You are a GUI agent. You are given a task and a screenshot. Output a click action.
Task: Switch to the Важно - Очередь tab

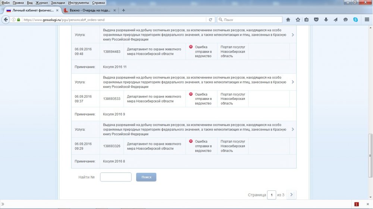pyautogui.click(x=90, y=10)
